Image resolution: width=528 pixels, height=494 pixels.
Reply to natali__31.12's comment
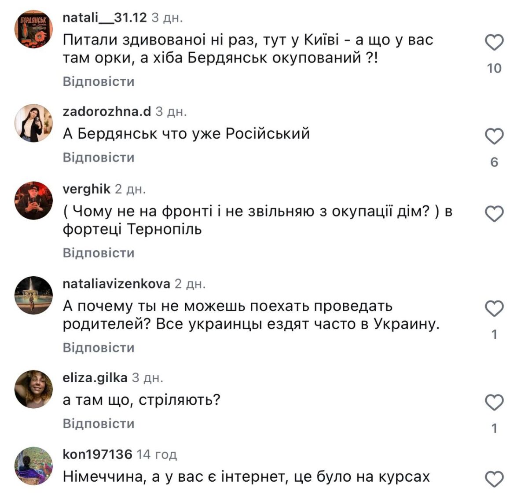99,81
